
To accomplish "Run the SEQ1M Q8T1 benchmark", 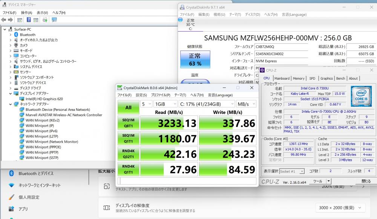I will 129,123.
